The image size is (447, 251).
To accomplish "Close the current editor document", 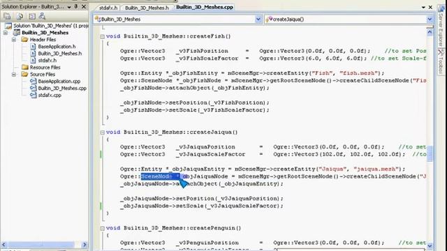I will point(430,7).
